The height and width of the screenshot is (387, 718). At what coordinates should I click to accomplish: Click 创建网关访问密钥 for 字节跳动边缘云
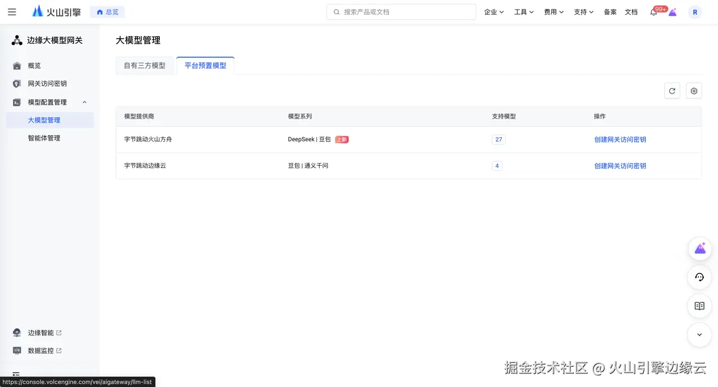pyautogui.click(x=620, y=166)
